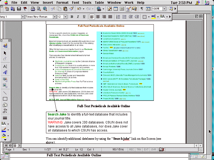Open the Tools menu
The image size is (214, 160).
pos(87,3)
